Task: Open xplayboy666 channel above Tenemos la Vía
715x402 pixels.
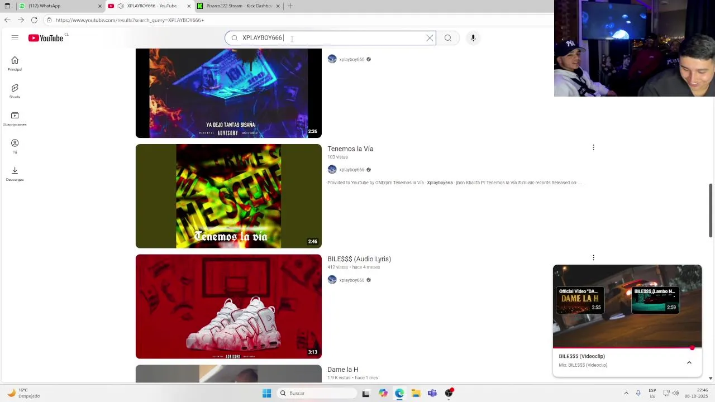Action: [351, 59]
